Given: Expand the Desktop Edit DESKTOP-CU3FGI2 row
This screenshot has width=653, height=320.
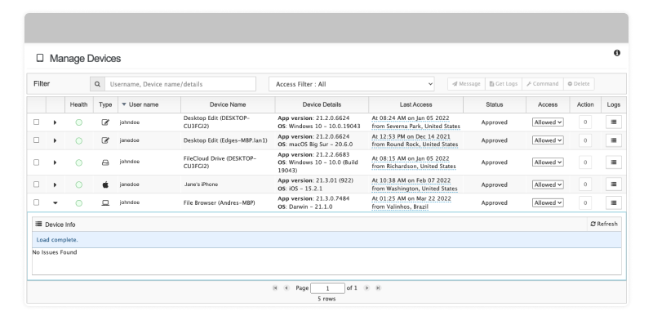Looking at the screenshot, I should point(55,122).
